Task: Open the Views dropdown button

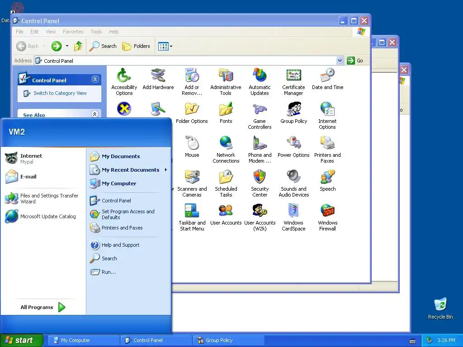Action: coord(165,46)
